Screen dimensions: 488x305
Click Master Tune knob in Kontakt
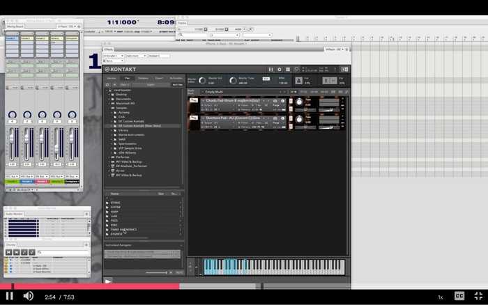(233, 81)
